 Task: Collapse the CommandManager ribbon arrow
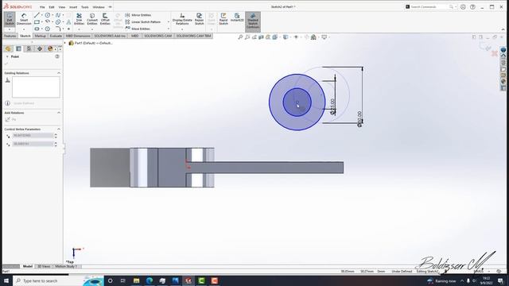point(503,29)
